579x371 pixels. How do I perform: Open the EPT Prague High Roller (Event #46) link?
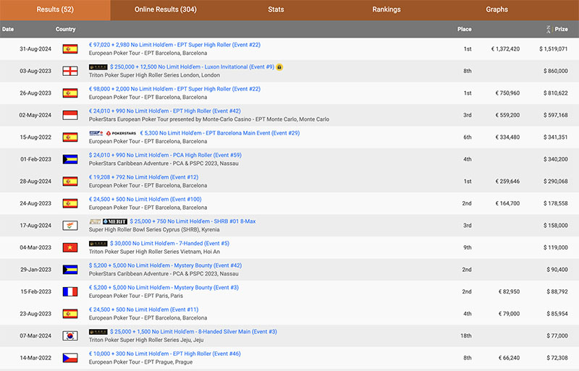164,354
